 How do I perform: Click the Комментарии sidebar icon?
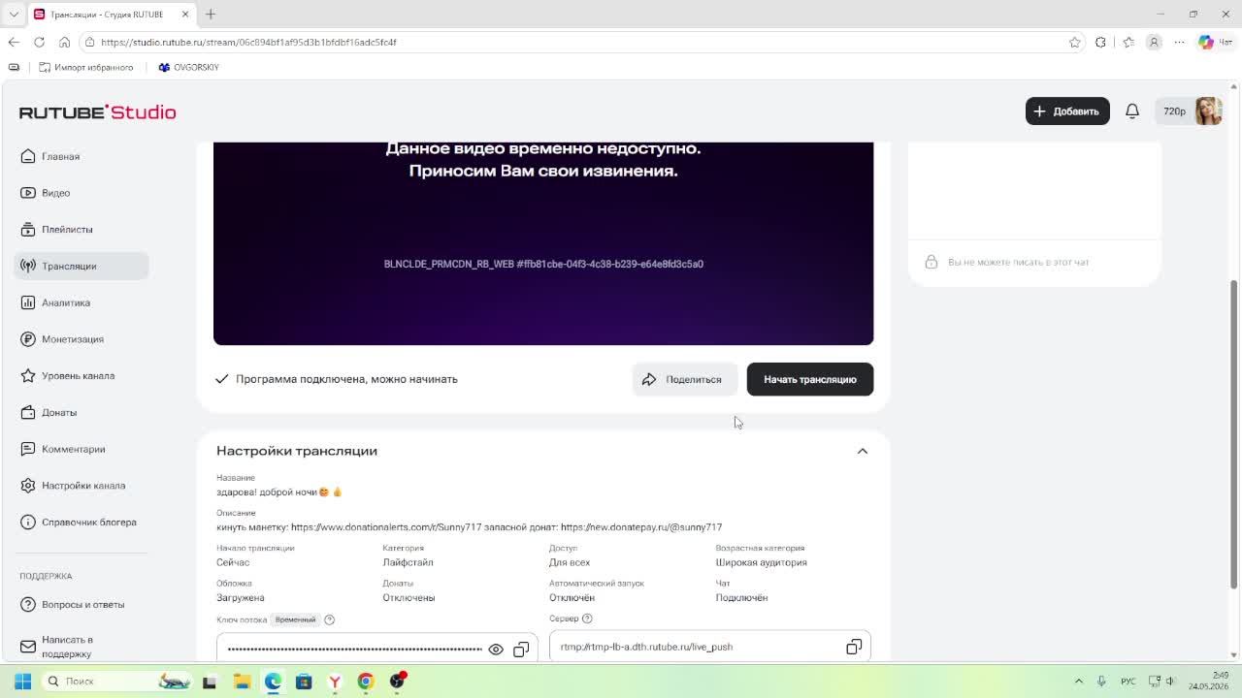[x=28, y=449]
